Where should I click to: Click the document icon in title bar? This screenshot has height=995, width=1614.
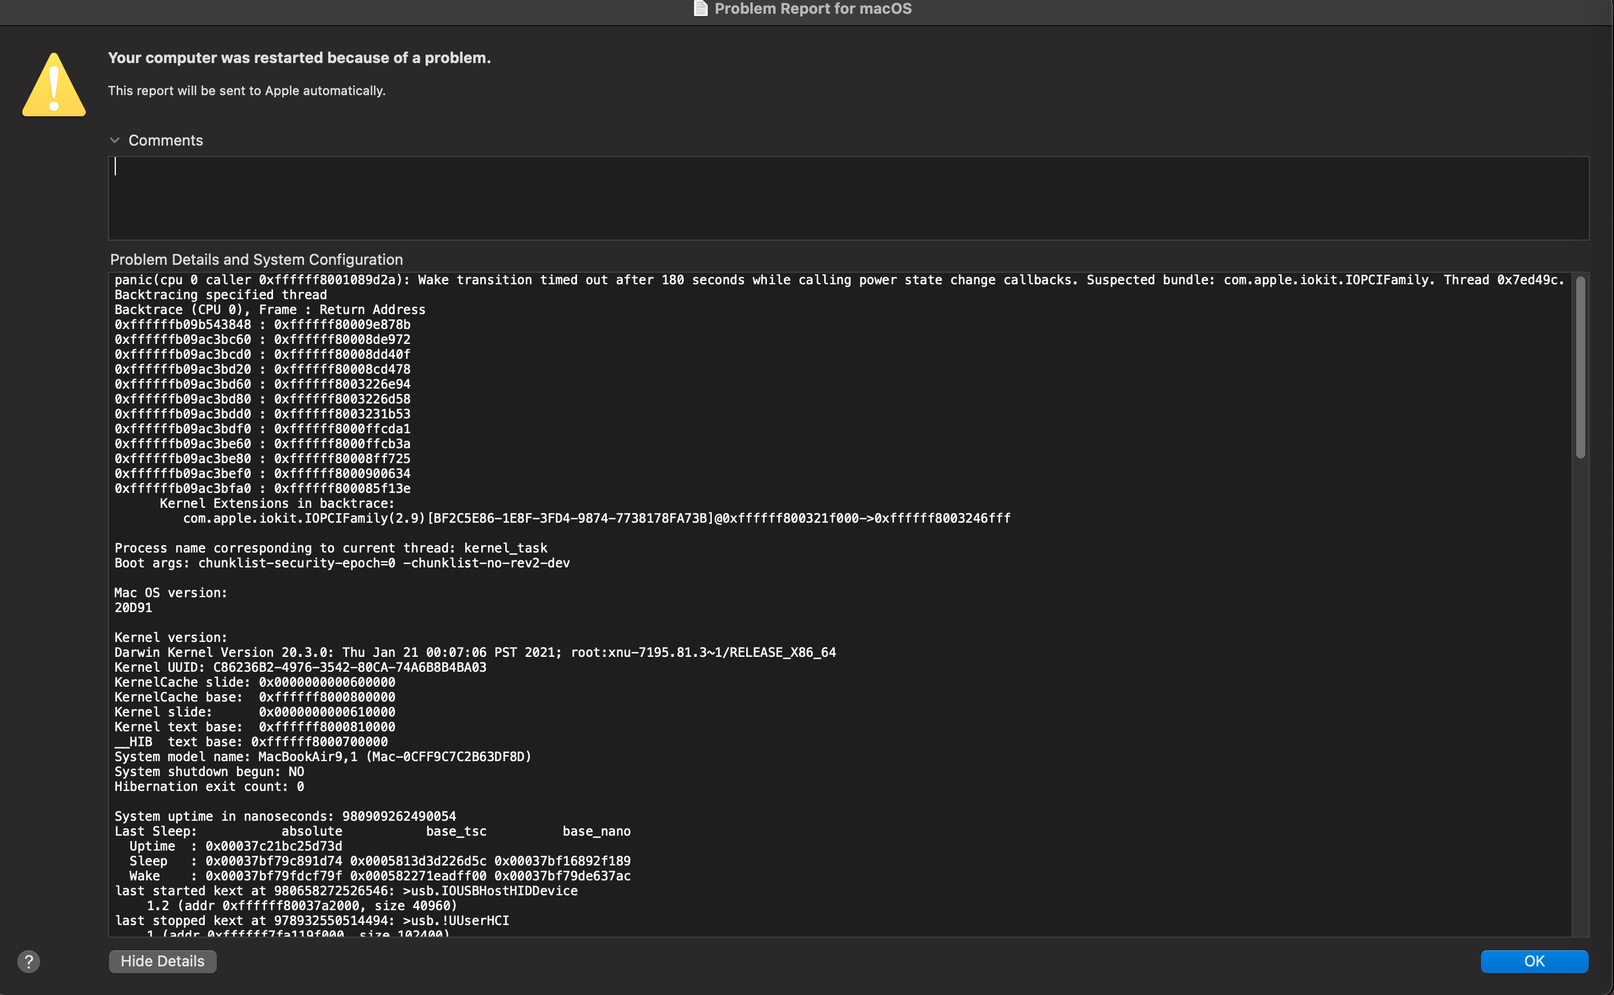701,9
